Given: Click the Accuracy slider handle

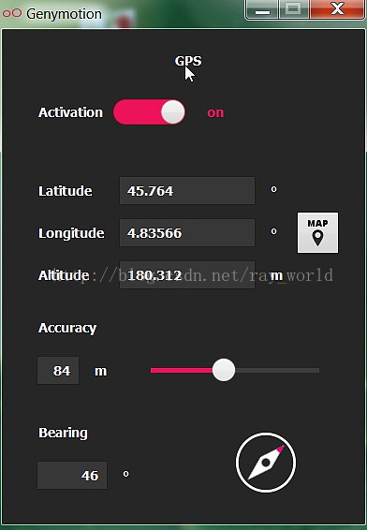Looking at the screenshot, I should click(x=224, y=370).
